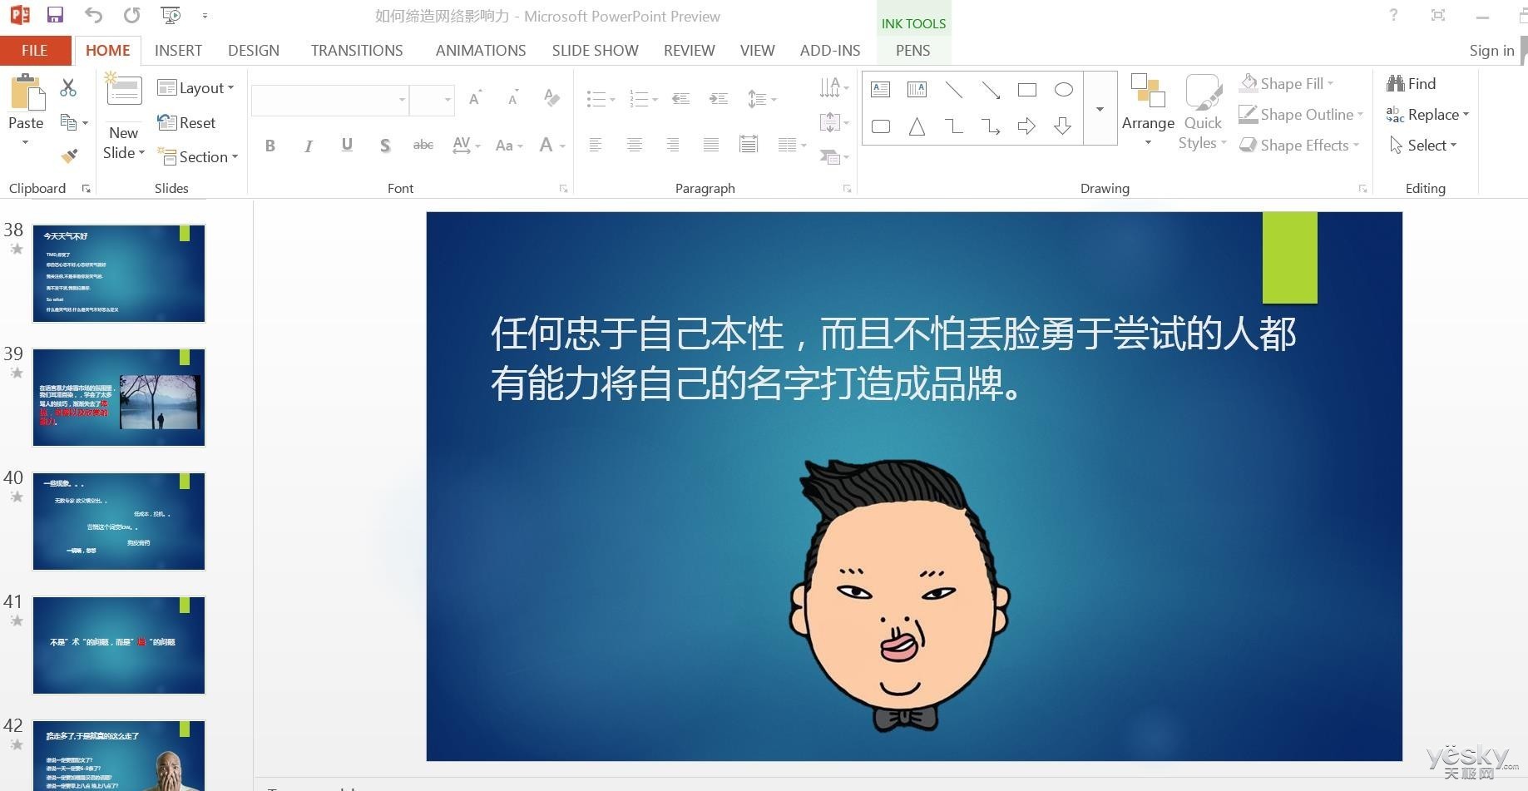Open the font color picker
Screen dimensions: 1528x791
tap(552, 146)
